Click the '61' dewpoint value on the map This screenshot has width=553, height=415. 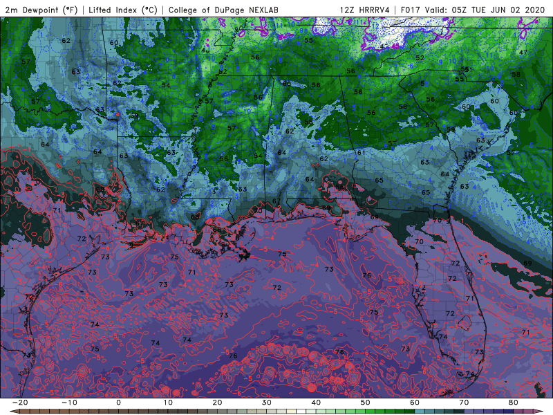(x=361, y=153)
